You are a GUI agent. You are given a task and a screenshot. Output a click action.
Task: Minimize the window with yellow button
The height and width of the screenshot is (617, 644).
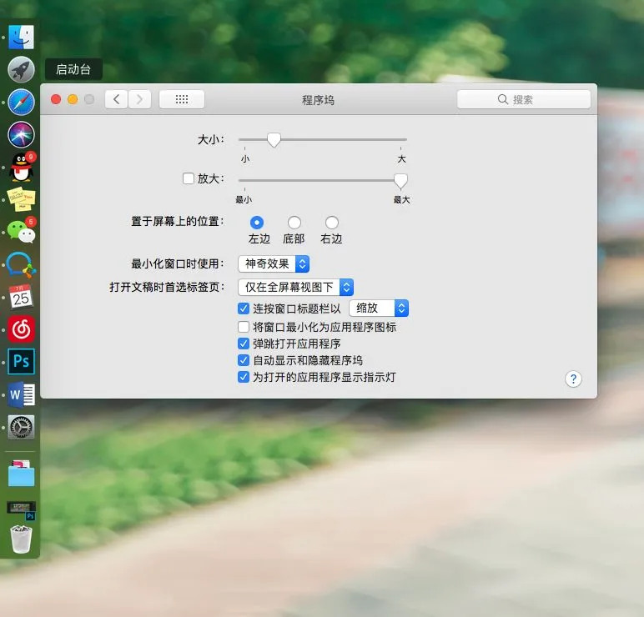tap(73, 99)
